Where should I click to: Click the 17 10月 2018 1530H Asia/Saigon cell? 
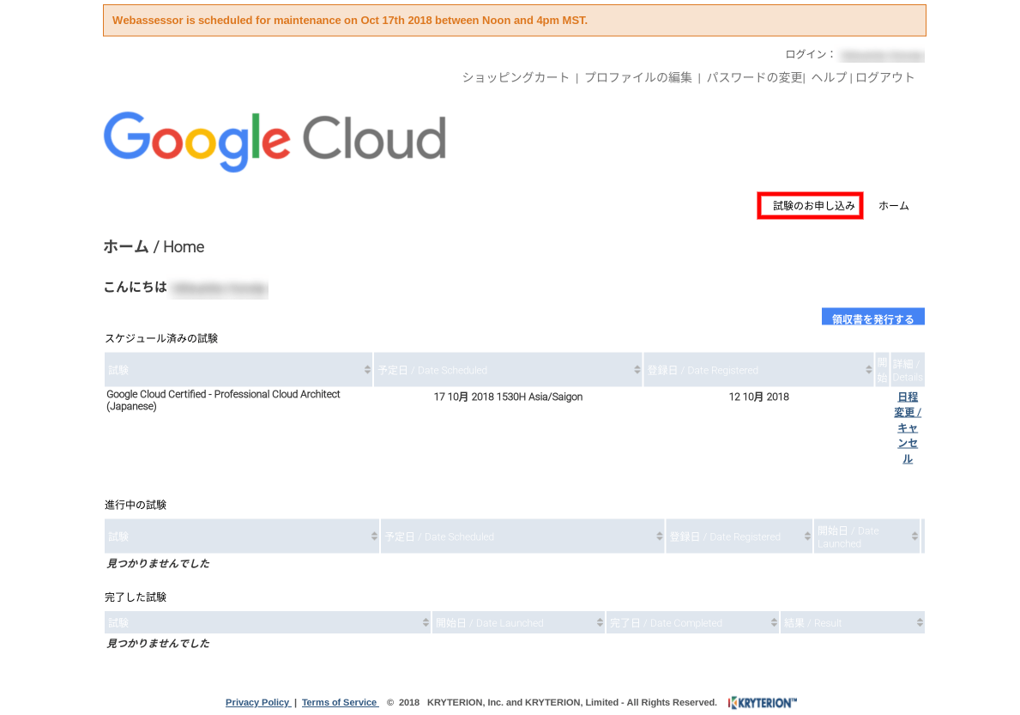click(x=508, y=397)
